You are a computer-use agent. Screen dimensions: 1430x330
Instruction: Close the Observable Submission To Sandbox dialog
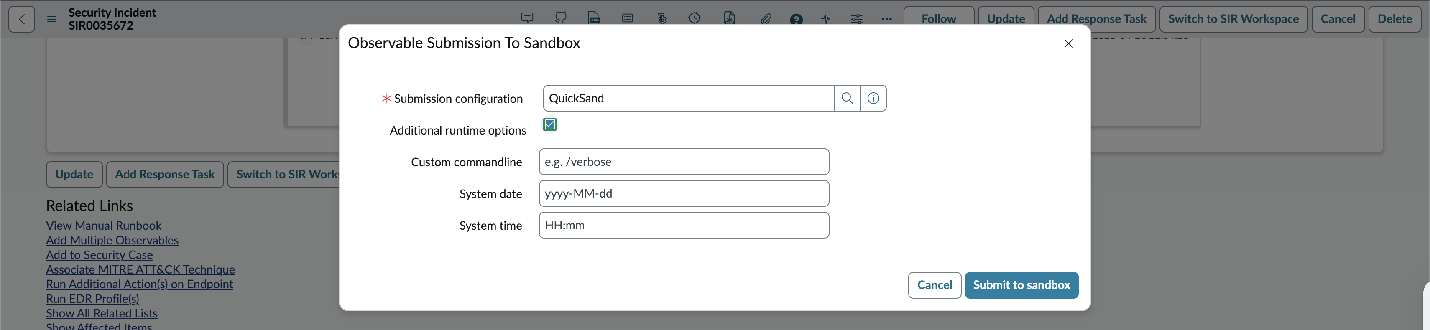[1069, 43]
